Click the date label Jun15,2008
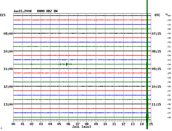This screenshot has height=131, width=172. (x=22, y=11)
